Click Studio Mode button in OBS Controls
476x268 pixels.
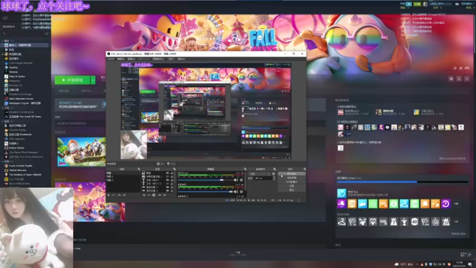click(x=292, y=182)
